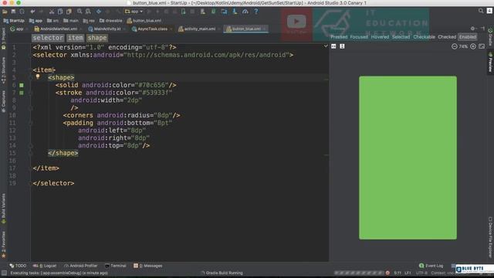This screenshot has height=278, width=494.
Task: Open the Project tool window
Action: pyautogui.click(x=3, y=39)
